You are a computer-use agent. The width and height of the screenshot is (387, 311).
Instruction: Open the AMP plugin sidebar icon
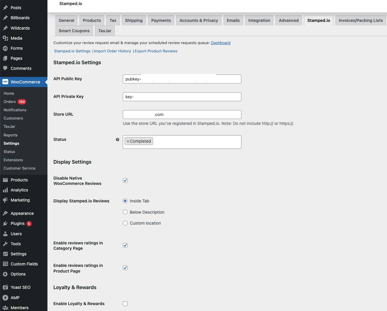pyautogui.click(x=5, y=298)
